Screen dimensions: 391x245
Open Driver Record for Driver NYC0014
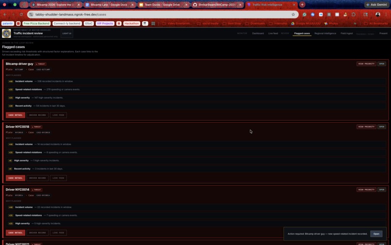point(37,233)
